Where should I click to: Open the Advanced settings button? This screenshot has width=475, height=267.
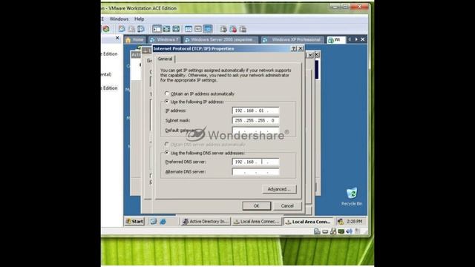point(279,189)
